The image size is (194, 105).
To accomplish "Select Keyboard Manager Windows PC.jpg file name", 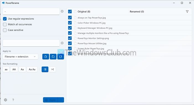I will click(95, 28).
